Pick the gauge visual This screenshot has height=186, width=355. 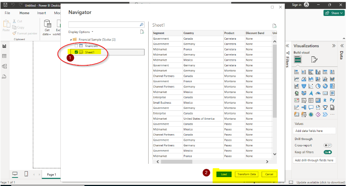pos(318,93)
